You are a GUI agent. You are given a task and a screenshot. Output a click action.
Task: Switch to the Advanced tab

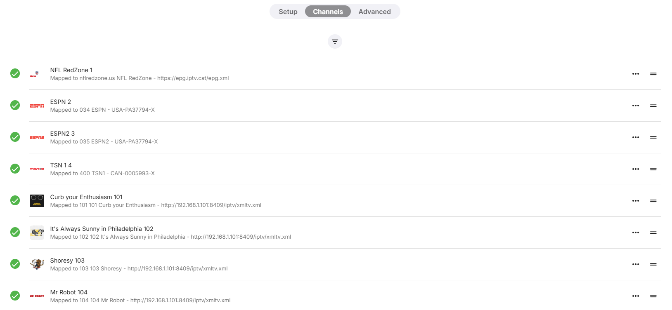point(374,12)
